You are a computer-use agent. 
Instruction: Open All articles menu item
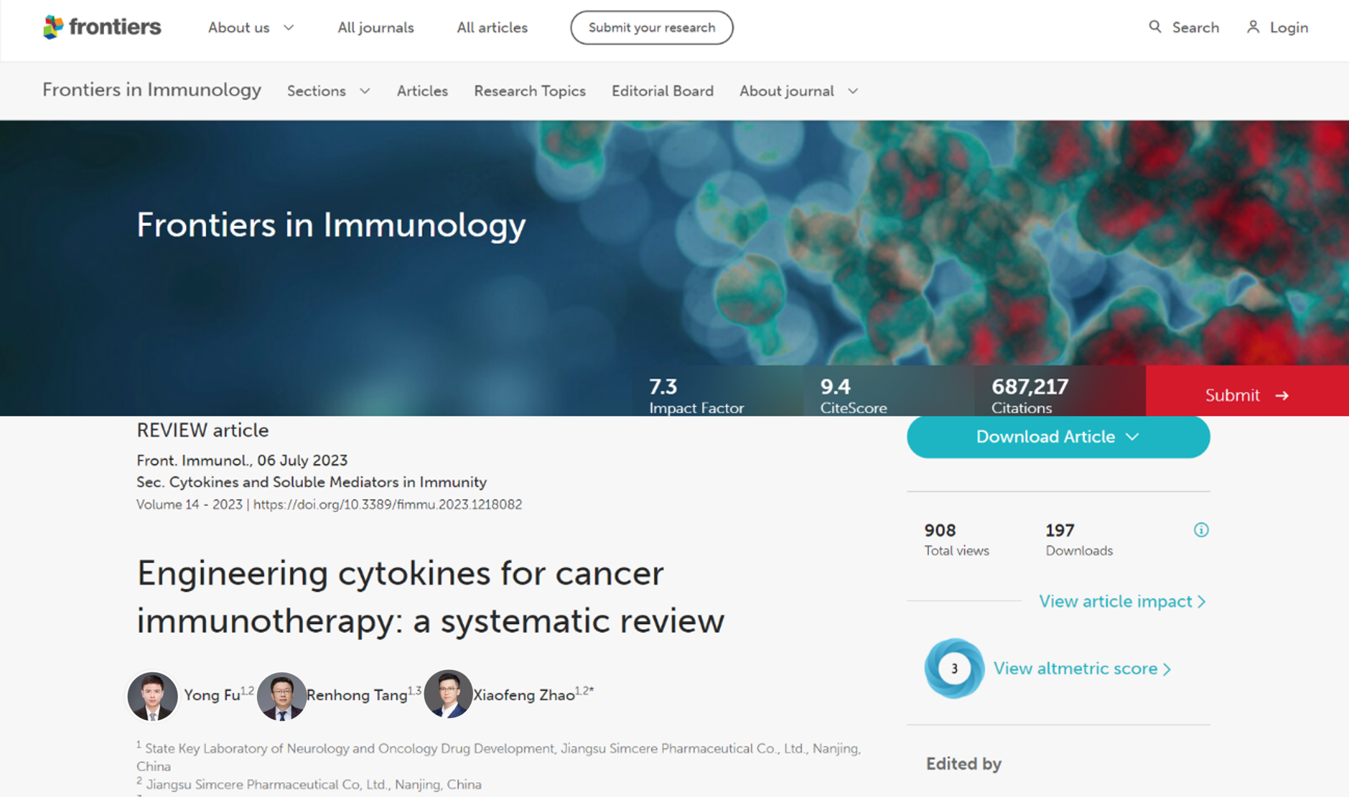click(492, 27)
